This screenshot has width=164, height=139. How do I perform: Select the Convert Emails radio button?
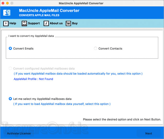10,48
